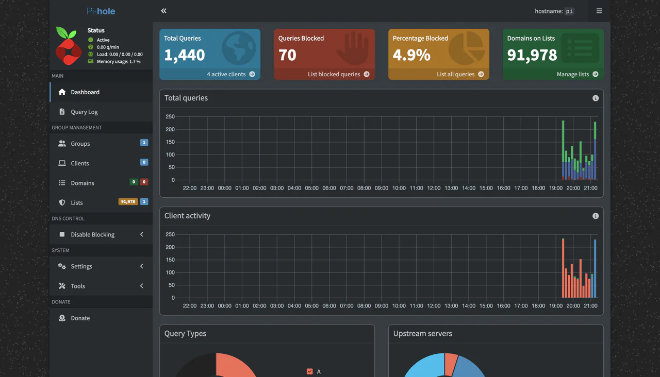Go to Groups management
Viewport: 660px width, 377px height.
coord(101,144)
